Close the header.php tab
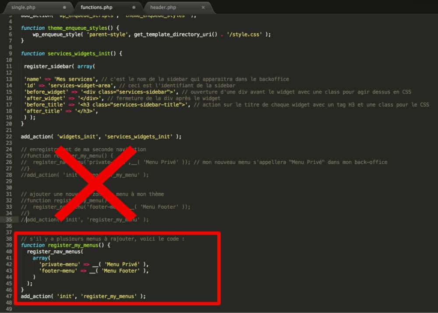The height and width of the screenshot is (313, 438). (x=202, y=7)
